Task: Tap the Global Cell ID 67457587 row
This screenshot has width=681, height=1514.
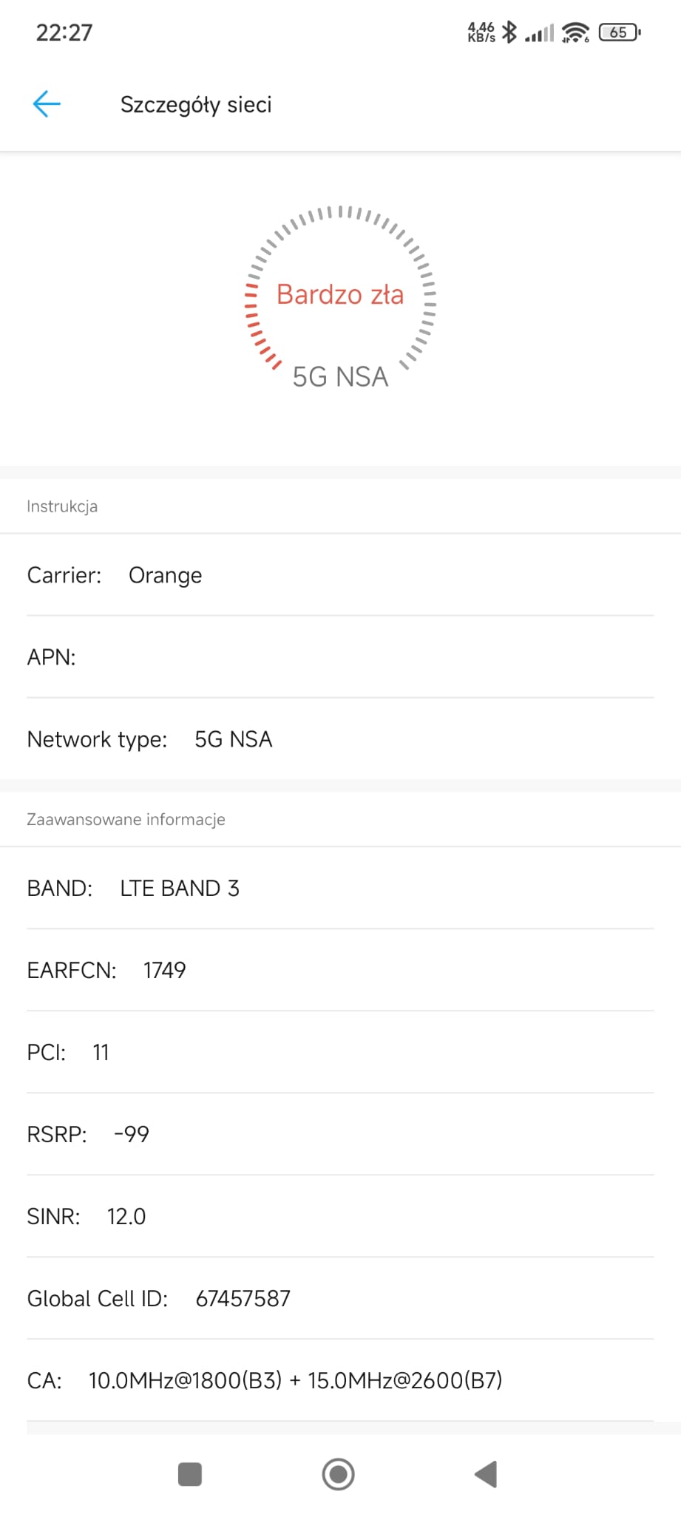Action: pyautogui.click(x=340, y=1298)
